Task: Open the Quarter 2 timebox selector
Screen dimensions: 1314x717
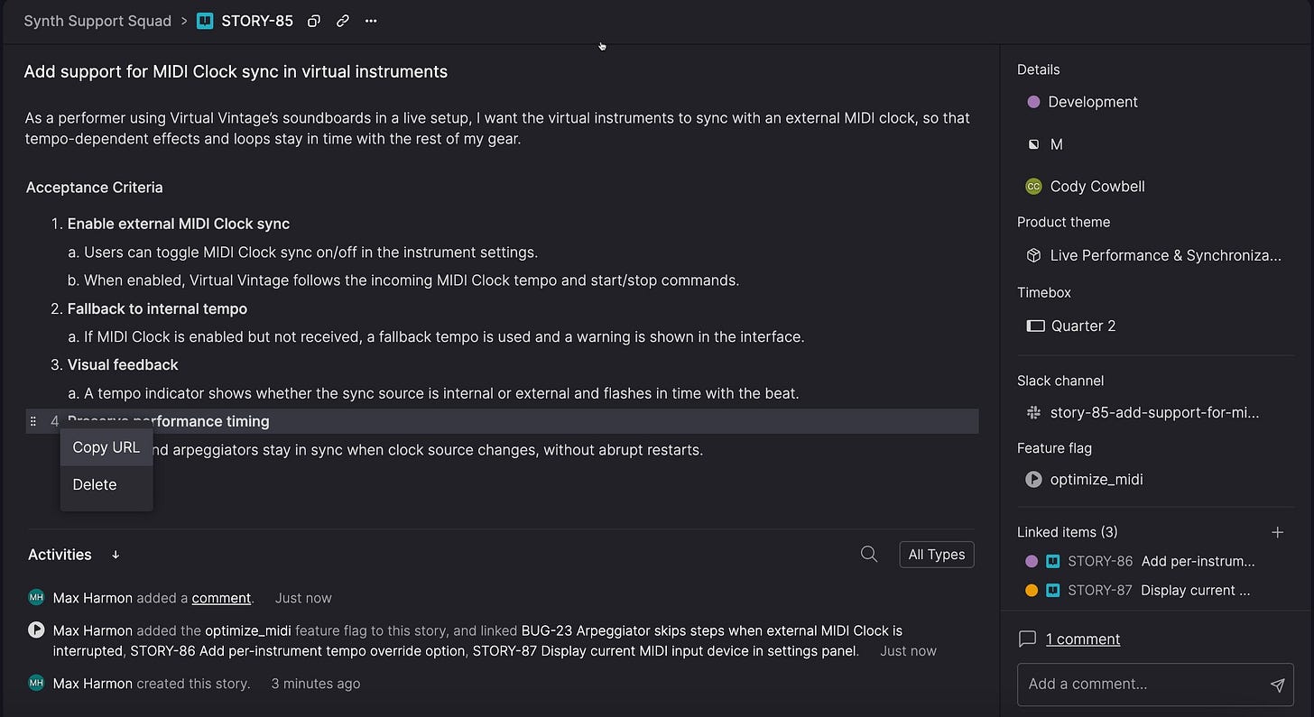Action: tap(1083, 326)
